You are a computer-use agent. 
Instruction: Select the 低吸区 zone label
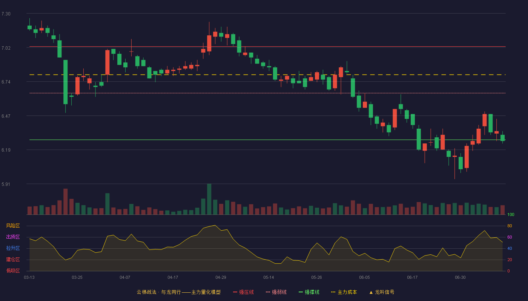(x=13, y=271)
